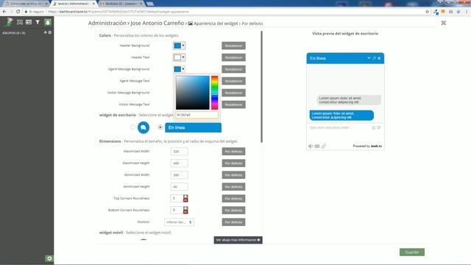
Task: Switch to the first browser tab 'Cómo crear un blog'
Action: [26, 4]
